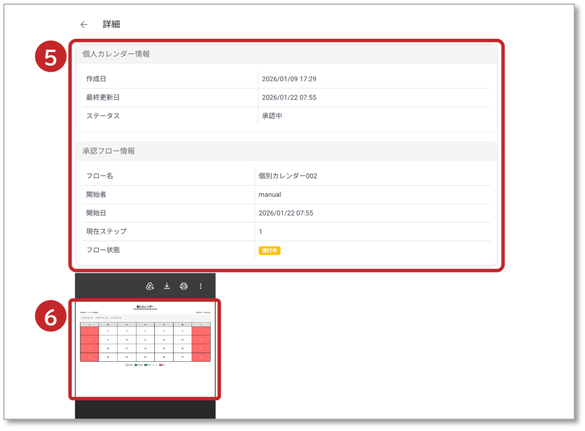The image size is (585, 431).
Task: Click the 詳細 page title
Action: click(x=111, y=25)
